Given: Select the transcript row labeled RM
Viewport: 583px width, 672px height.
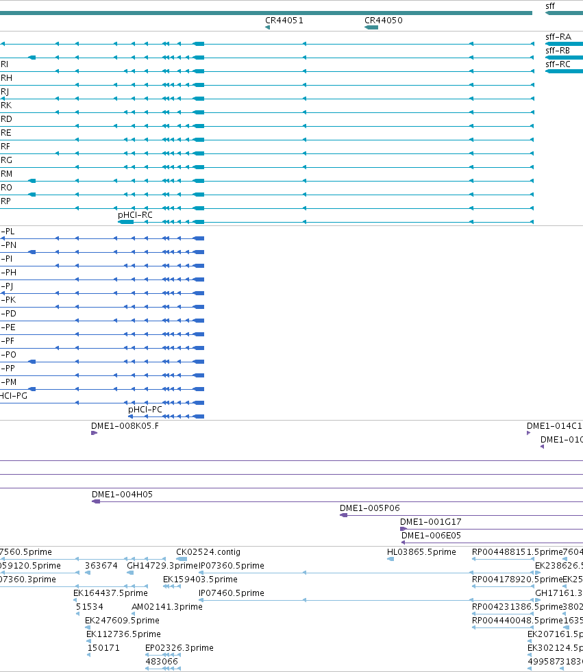Looking at the screenshot, I should pos(6,174).
